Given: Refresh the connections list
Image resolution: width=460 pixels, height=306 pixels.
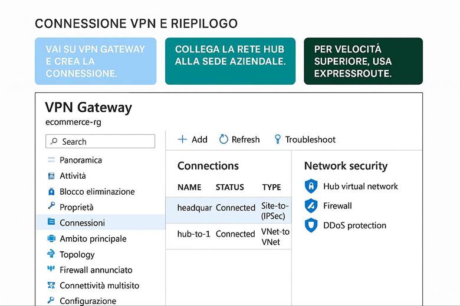Looking at the screenshot, I should click(239, 139).
